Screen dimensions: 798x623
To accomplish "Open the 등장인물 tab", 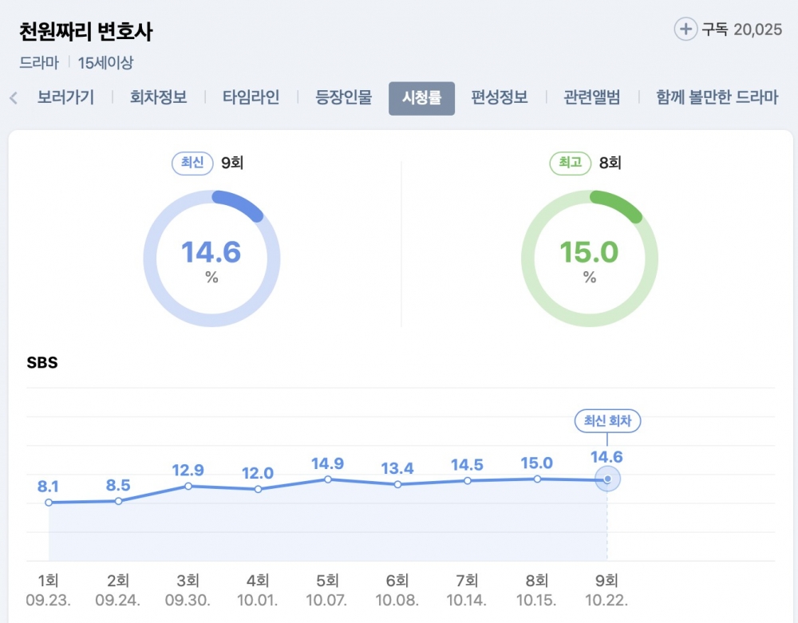I will [x=344, y=98].
